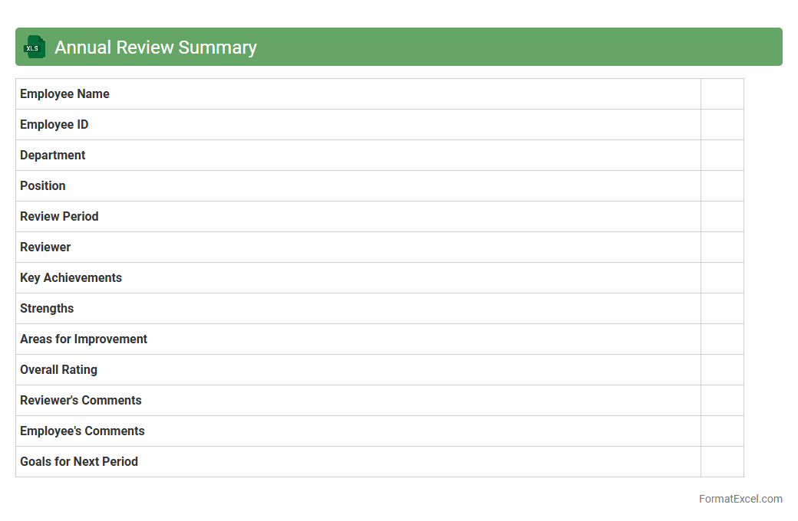
Task: Click the green XLS file icon
Action: (x=35, y=47)
